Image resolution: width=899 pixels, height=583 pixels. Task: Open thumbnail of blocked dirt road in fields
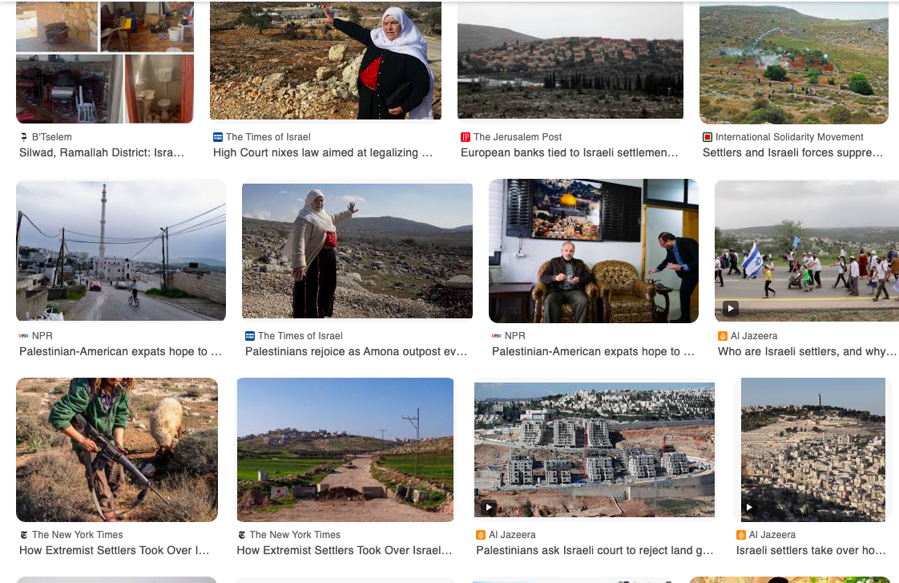coord(345,450)
